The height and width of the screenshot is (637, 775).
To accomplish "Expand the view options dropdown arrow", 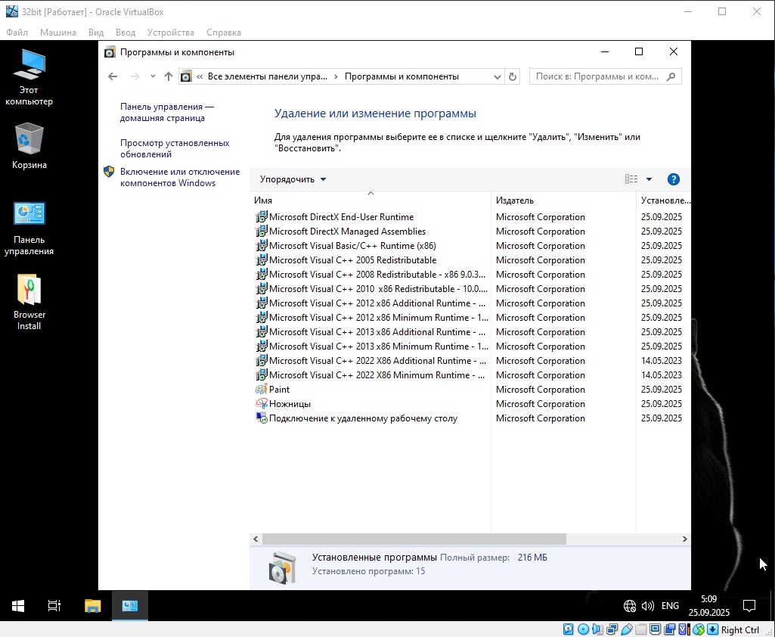I will (649, 179).
